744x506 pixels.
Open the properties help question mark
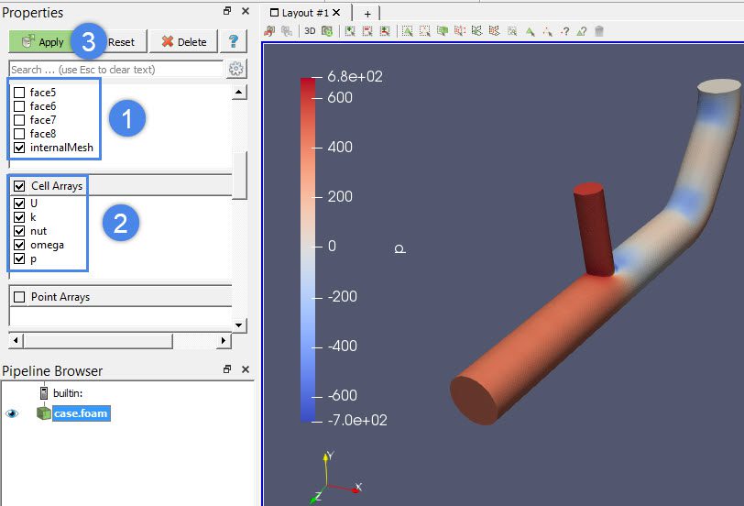coord(235,42)
